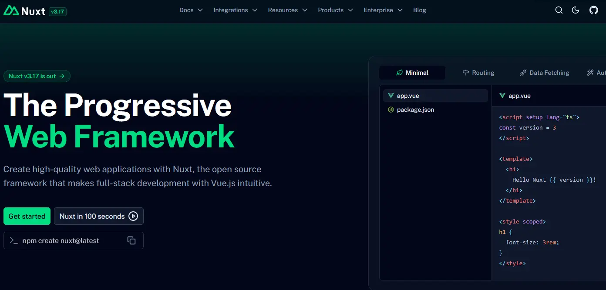Viewport: 606px width, 290px height.
Task: Click the Nuxt logo in the header
Action: (x=24, y=10)
